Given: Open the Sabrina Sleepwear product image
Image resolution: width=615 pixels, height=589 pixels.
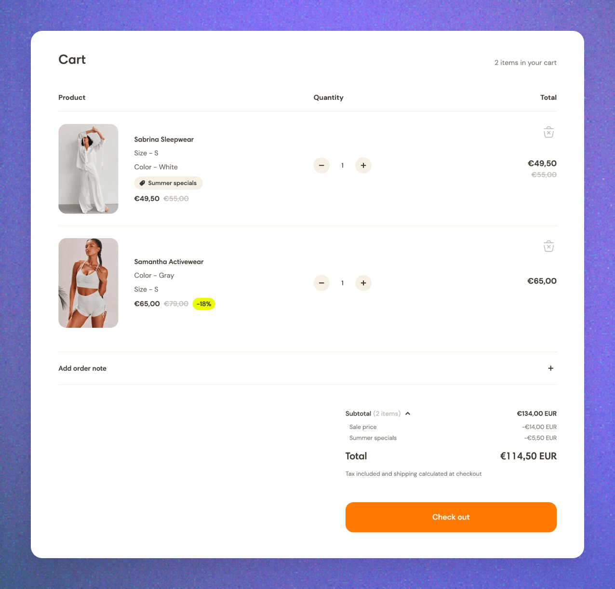Looking at the screenshot, I should (88, 169).
